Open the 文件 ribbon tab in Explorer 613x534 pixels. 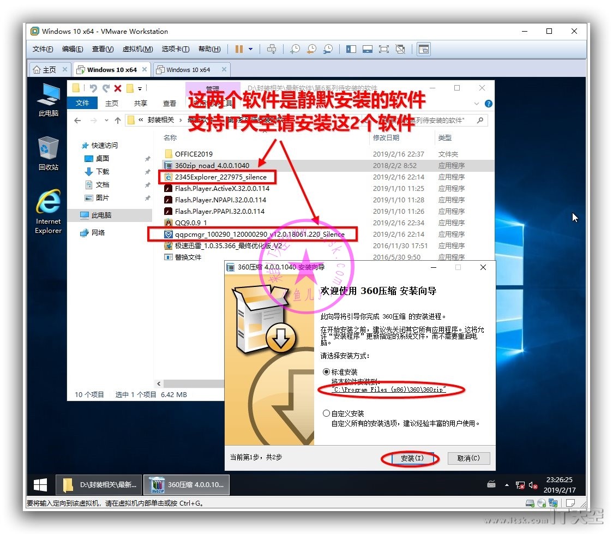tap(82, 103)
